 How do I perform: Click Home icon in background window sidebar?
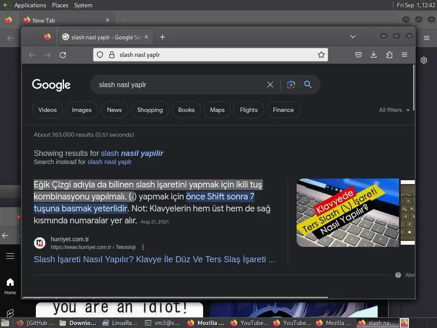point(10,286)
